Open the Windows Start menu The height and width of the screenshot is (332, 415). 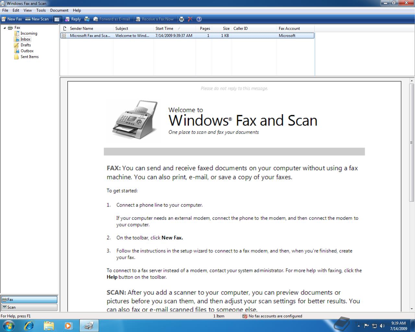9,326
